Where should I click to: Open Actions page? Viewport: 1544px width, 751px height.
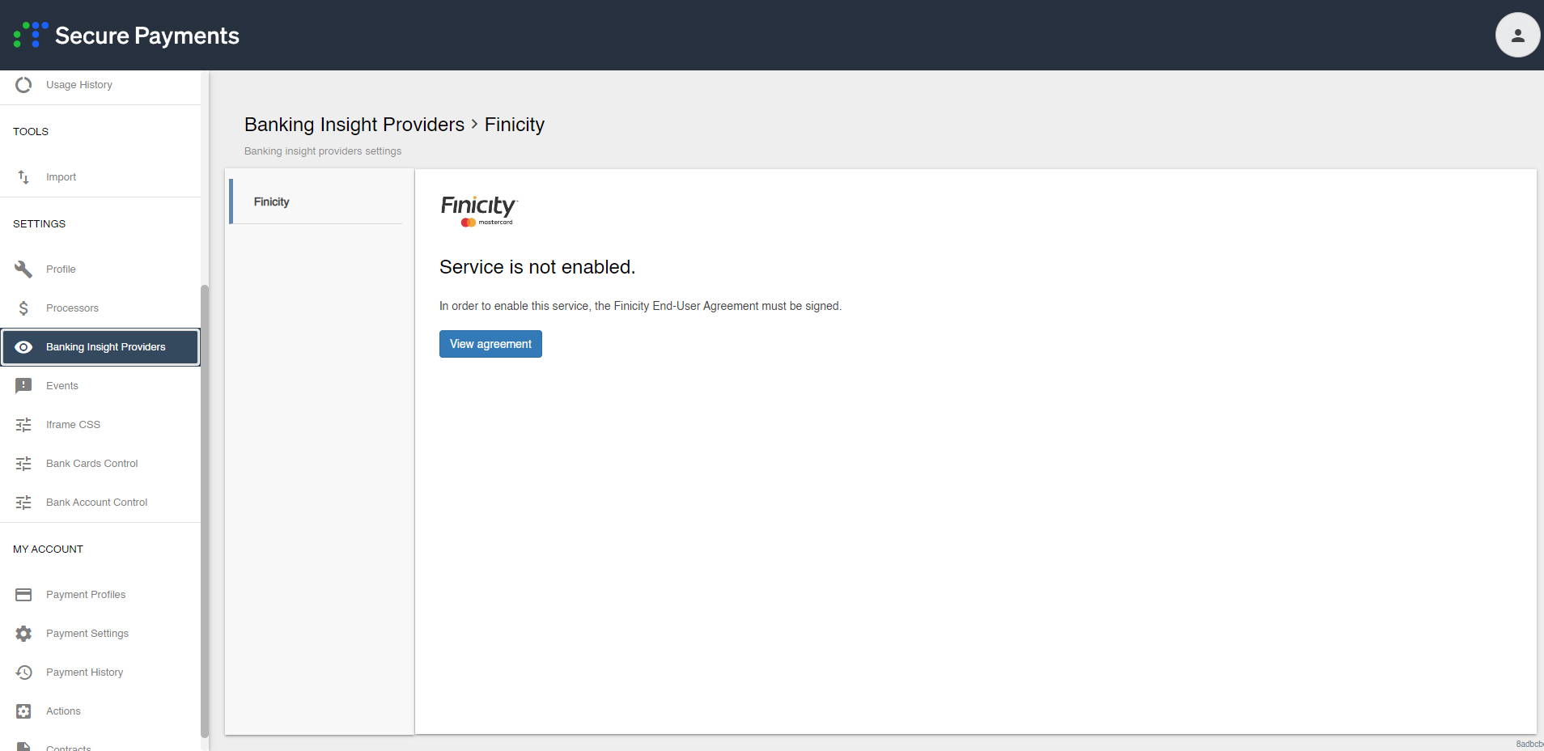tap(100, 711)
